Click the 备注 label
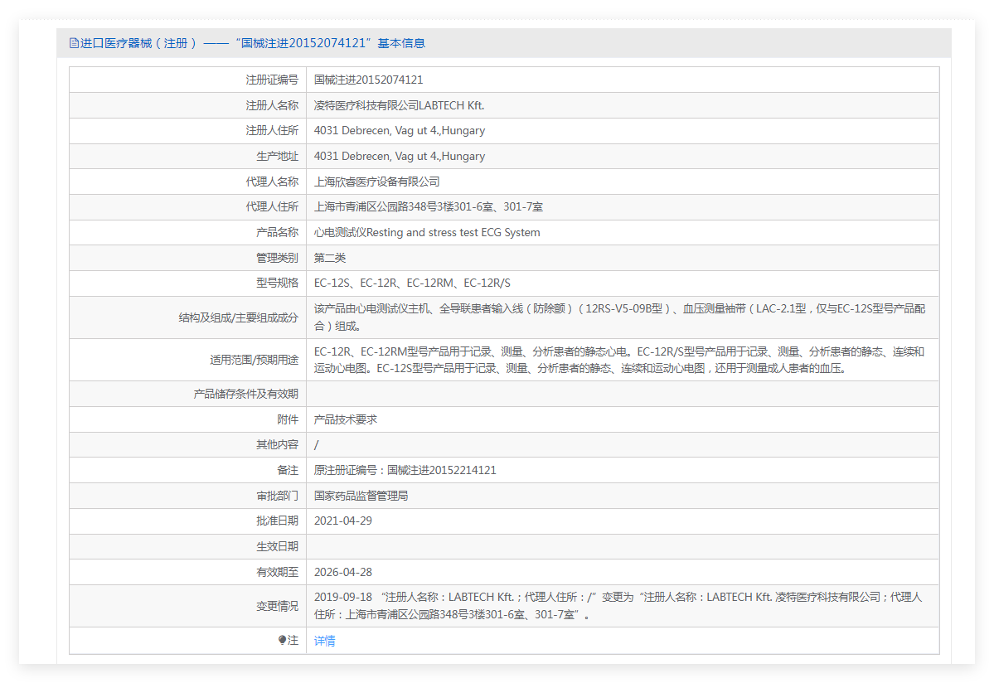This screenshot has height=683, width=994. pos(288,470)
